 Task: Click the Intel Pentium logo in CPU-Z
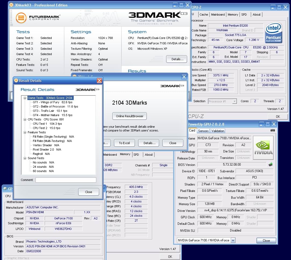(274, 33)
